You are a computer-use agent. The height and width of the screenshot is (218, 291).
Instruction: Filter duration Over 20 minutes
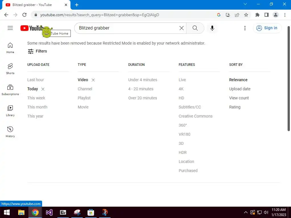143,98
